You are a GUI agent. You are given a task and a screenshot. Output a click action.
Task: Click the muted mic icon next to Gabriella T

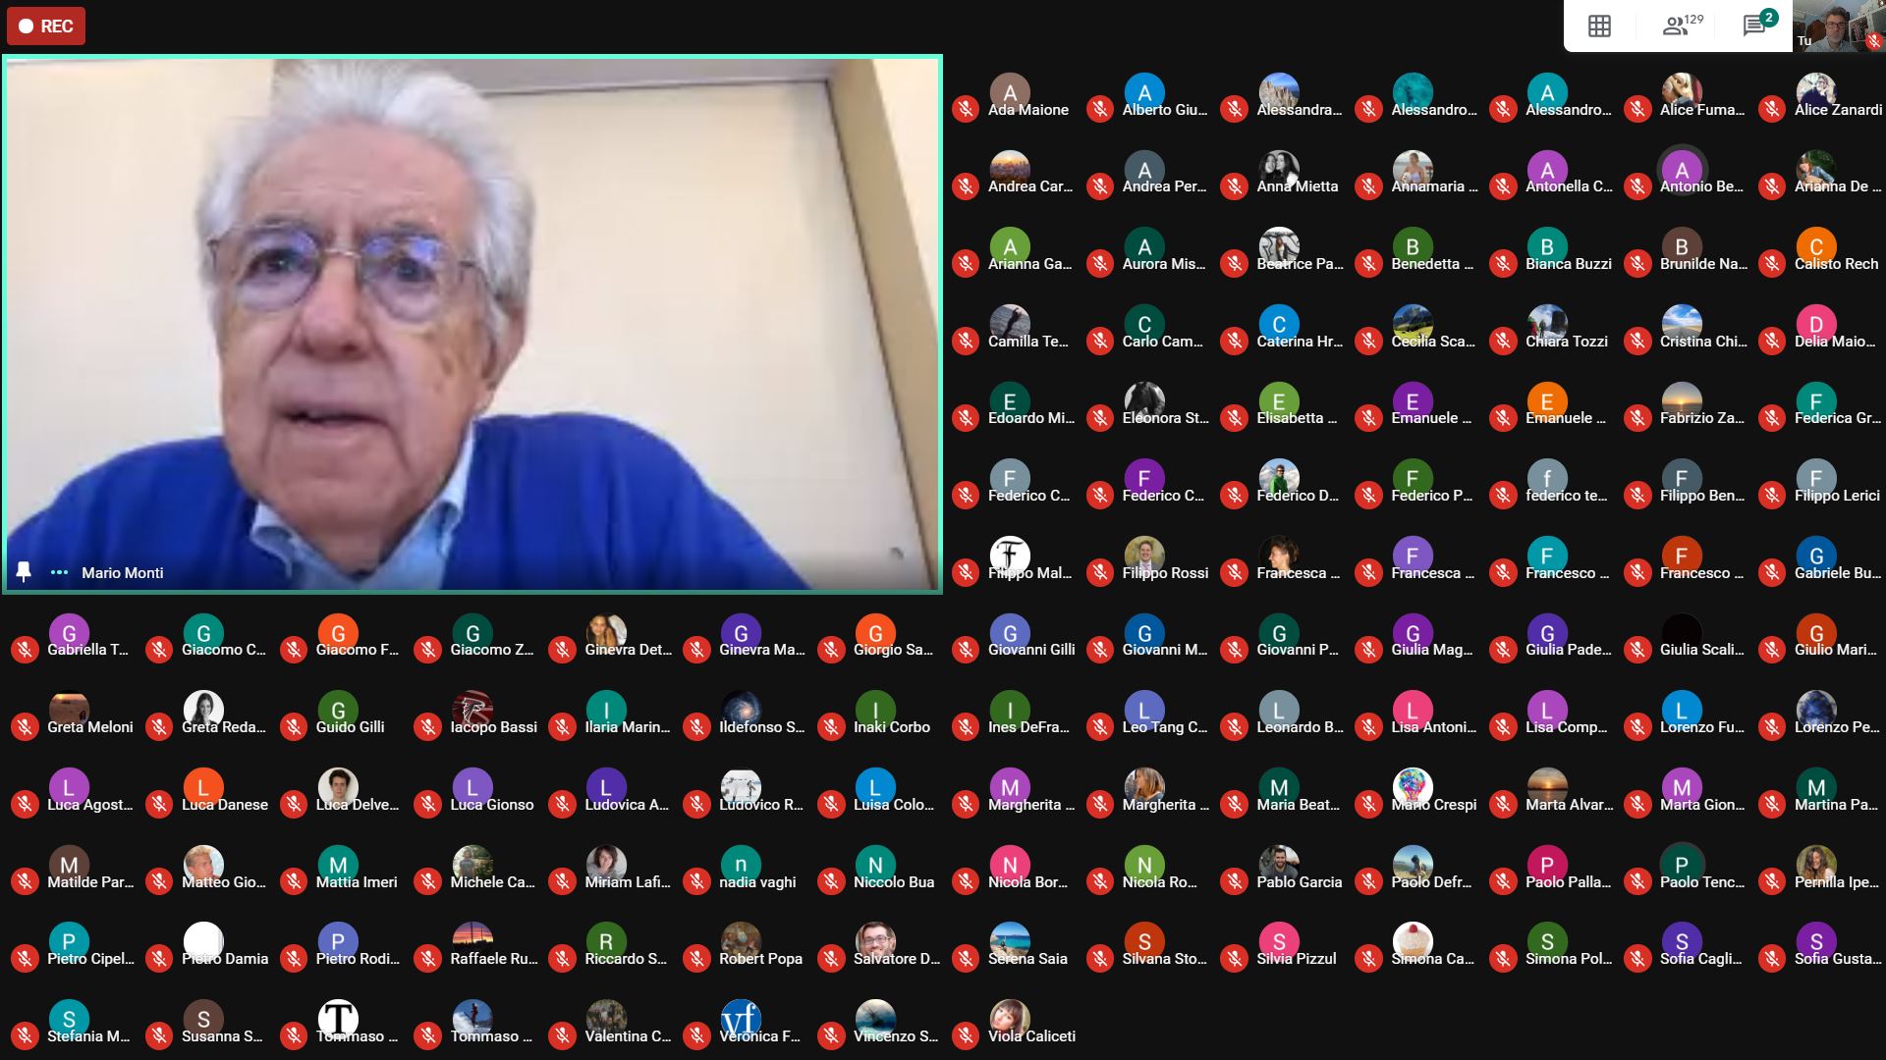[25, 650]
